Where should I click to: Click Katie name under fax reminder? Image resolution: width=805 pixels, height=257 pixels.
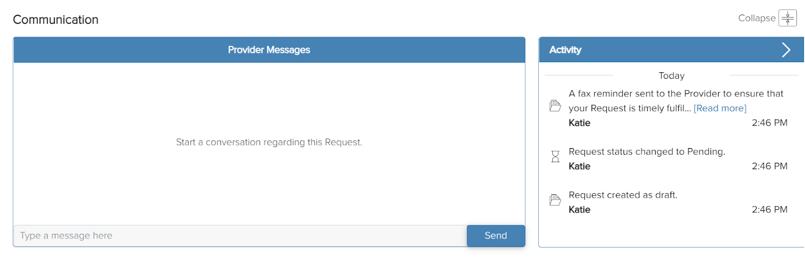[579, 123]
